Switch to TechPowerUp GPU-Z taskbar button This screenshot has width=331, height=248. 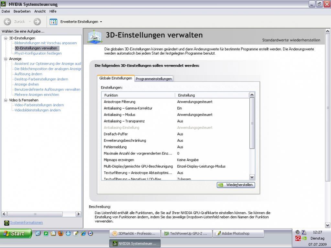[187, 233]
